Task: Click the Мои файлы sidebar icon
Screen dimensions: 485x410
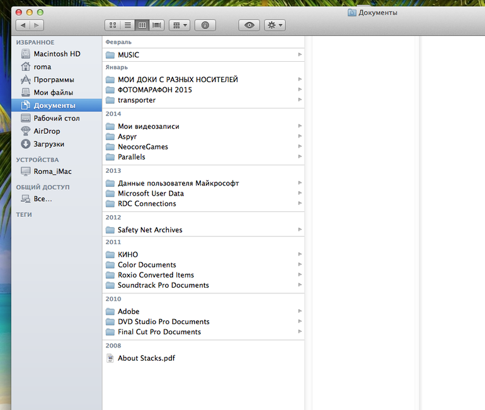Action: click(x=25, y=92)
